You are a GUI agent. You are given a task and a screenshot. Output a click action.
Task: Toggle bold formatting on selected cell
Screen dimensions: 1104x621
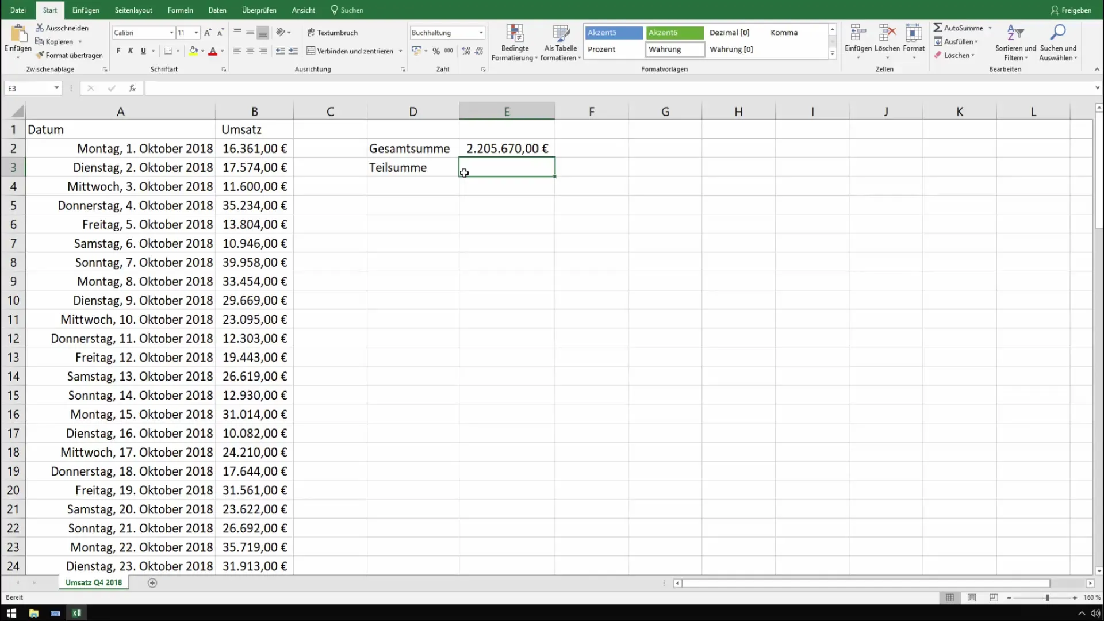point(118,51)
